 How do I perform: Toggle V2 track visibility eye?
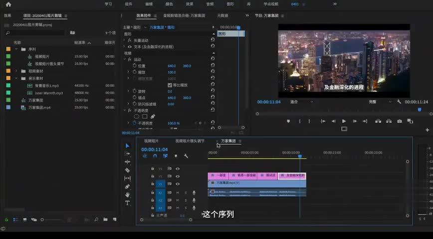point(178,176)
